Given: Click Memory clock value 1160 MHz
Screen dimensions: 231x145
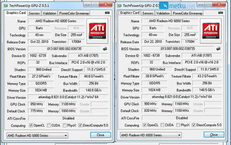Looking at the screenshot, I should point(182,104).
